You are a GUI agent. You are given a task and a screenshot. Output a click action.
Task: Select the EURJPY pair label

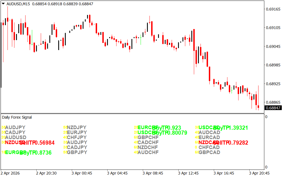pos(77,132)
